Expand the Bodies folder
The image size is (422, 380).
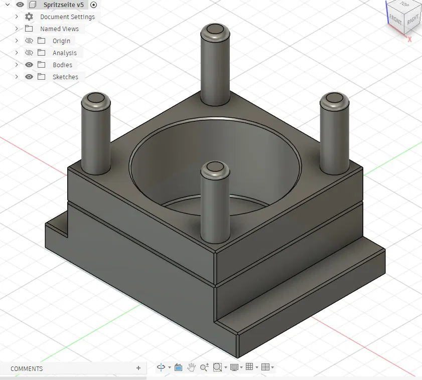[x=17, y=65]
